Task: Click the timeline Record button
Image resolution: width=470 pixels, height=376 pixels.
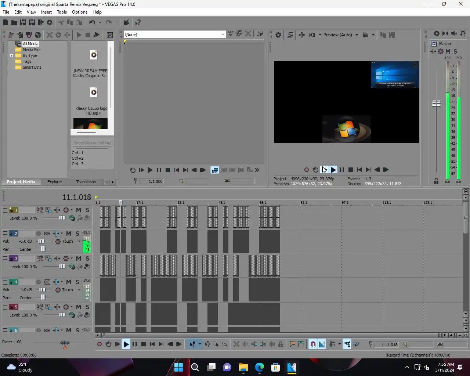Action: [x=100, y=344]
